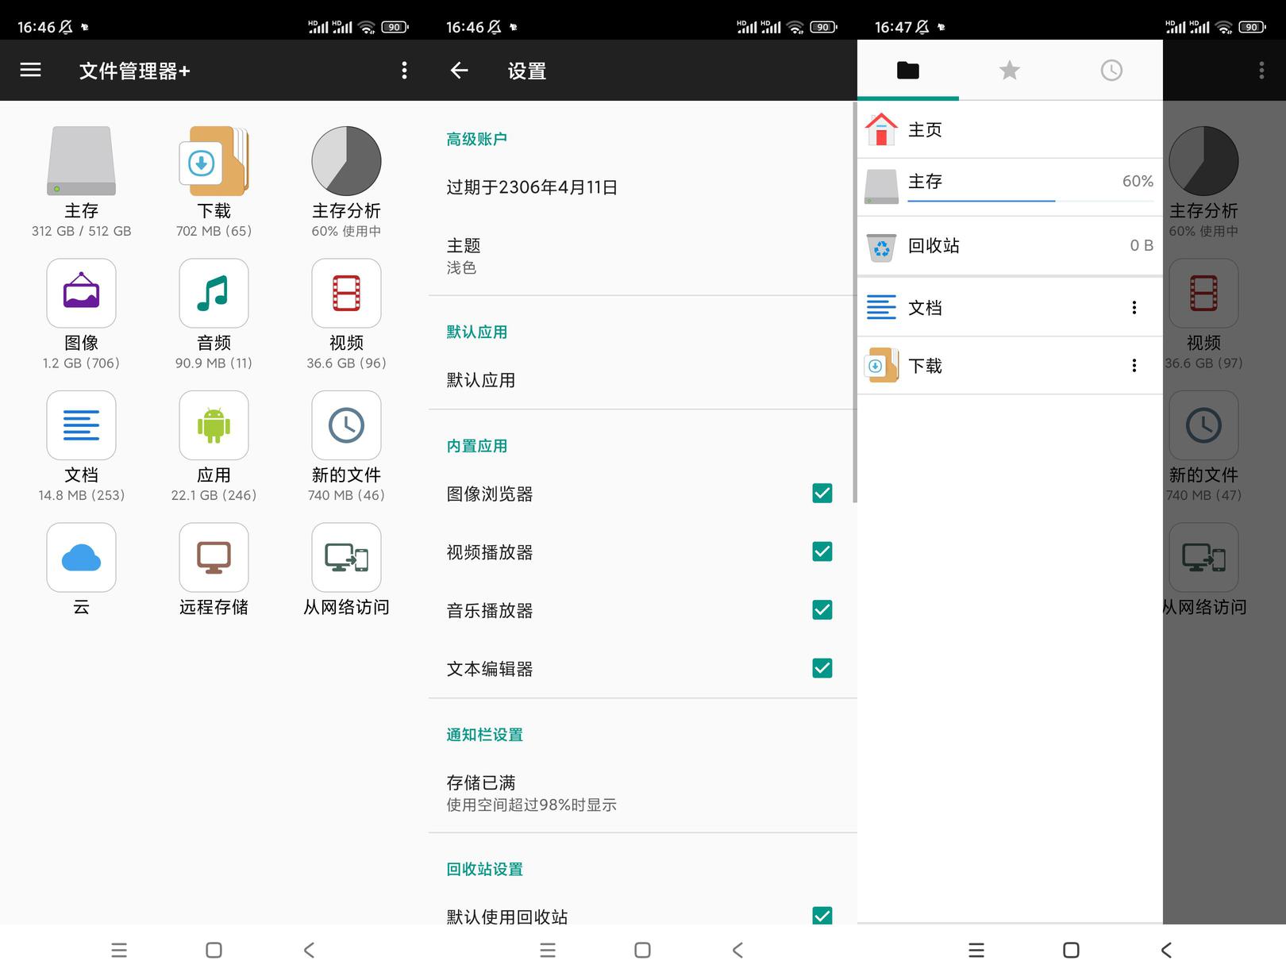Open overflow menu on dimmed right screen
The image size is (1286, 976).
(1261, 71)
